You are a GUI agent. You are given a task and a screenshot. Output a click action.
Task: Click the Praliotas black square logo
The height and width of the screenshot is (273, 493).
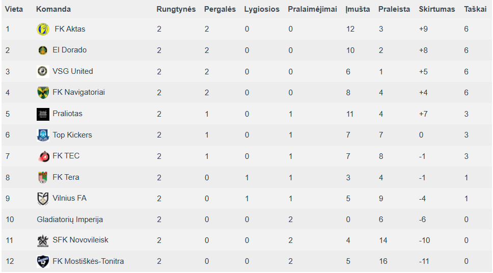pyautogui.click(x=43, y=114)
